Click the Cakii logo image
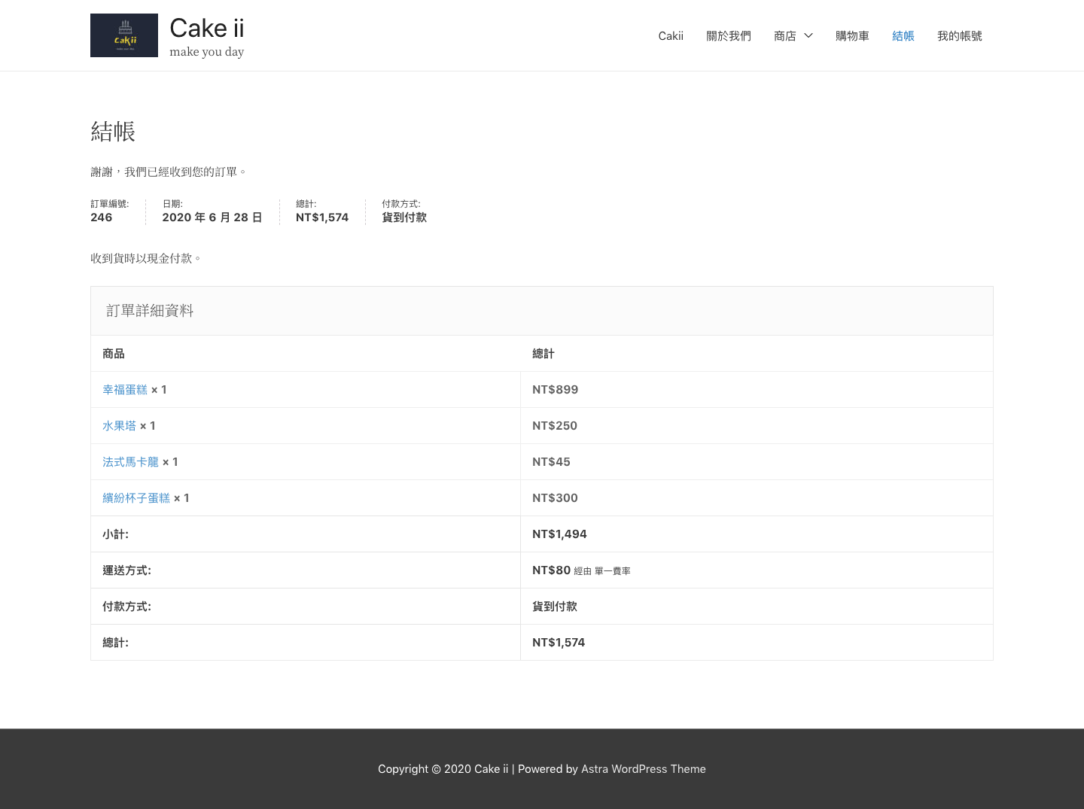The height and width of the screenshot is (809, 1084). point(124,35)
